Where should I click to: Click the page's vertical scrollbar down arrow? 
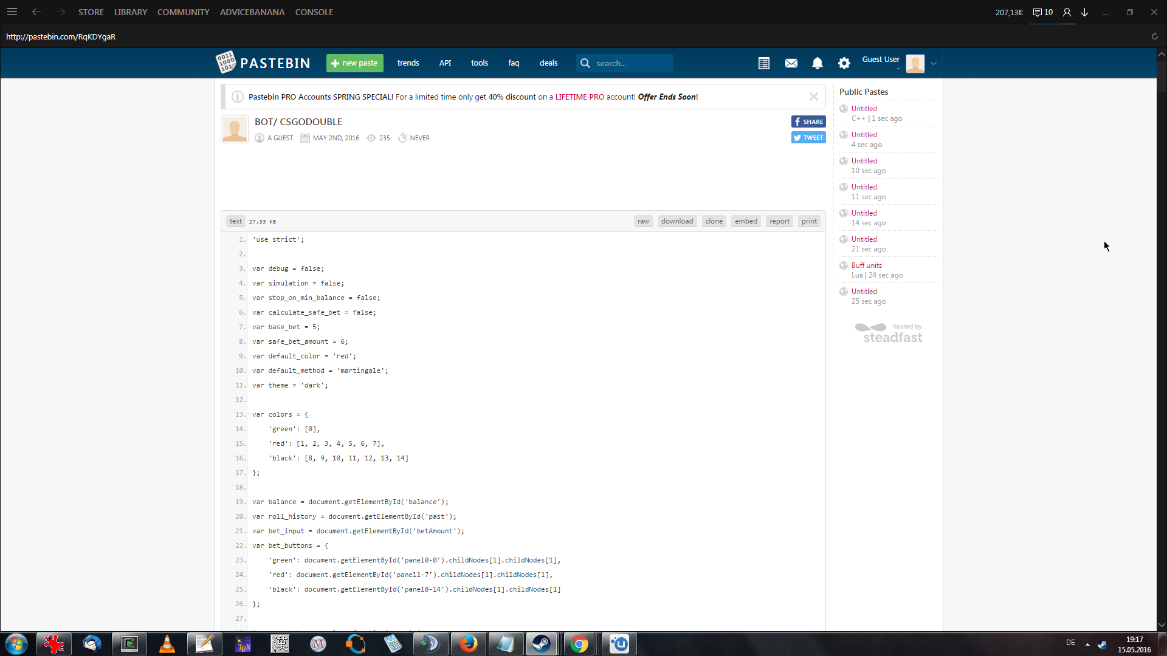pos(1162,624)
